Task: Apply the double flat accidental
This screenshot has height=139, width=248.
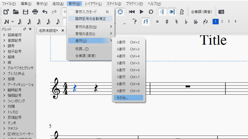Action: point(196,22)
